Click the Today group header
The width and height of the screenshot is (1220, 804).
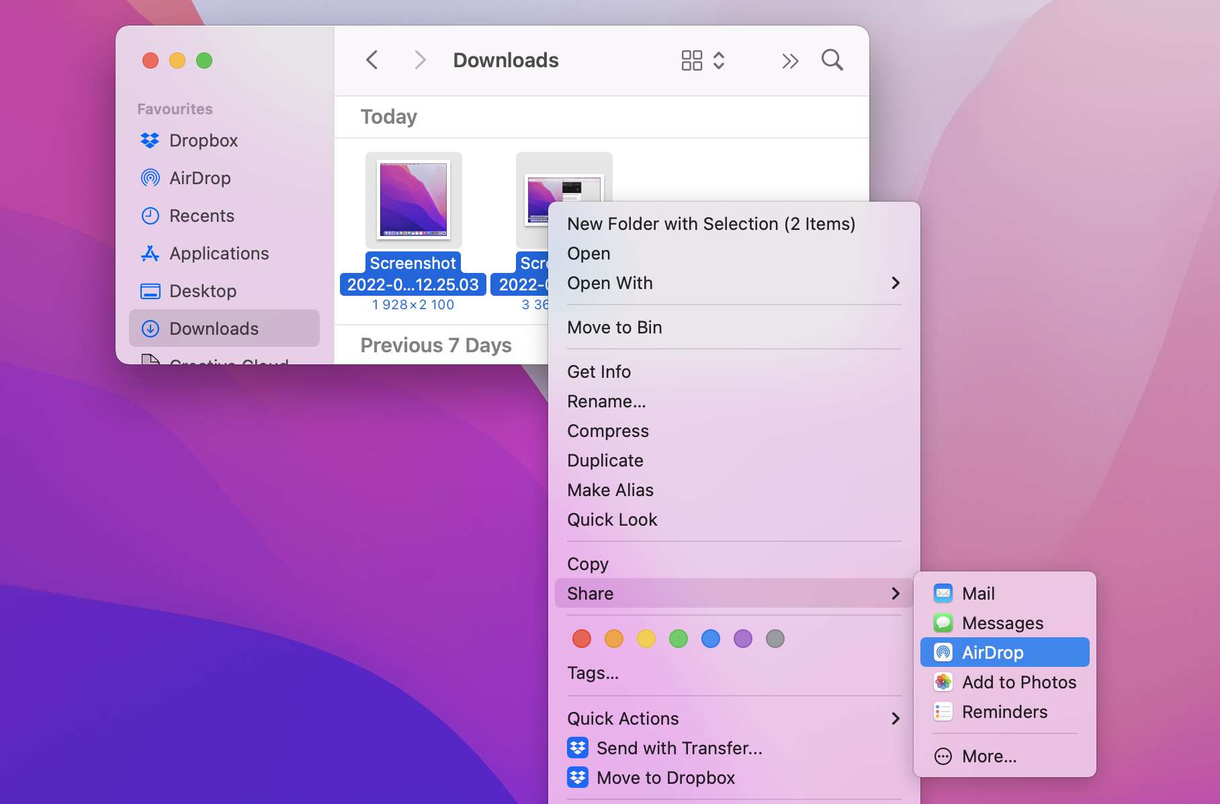tap(389, 117)
